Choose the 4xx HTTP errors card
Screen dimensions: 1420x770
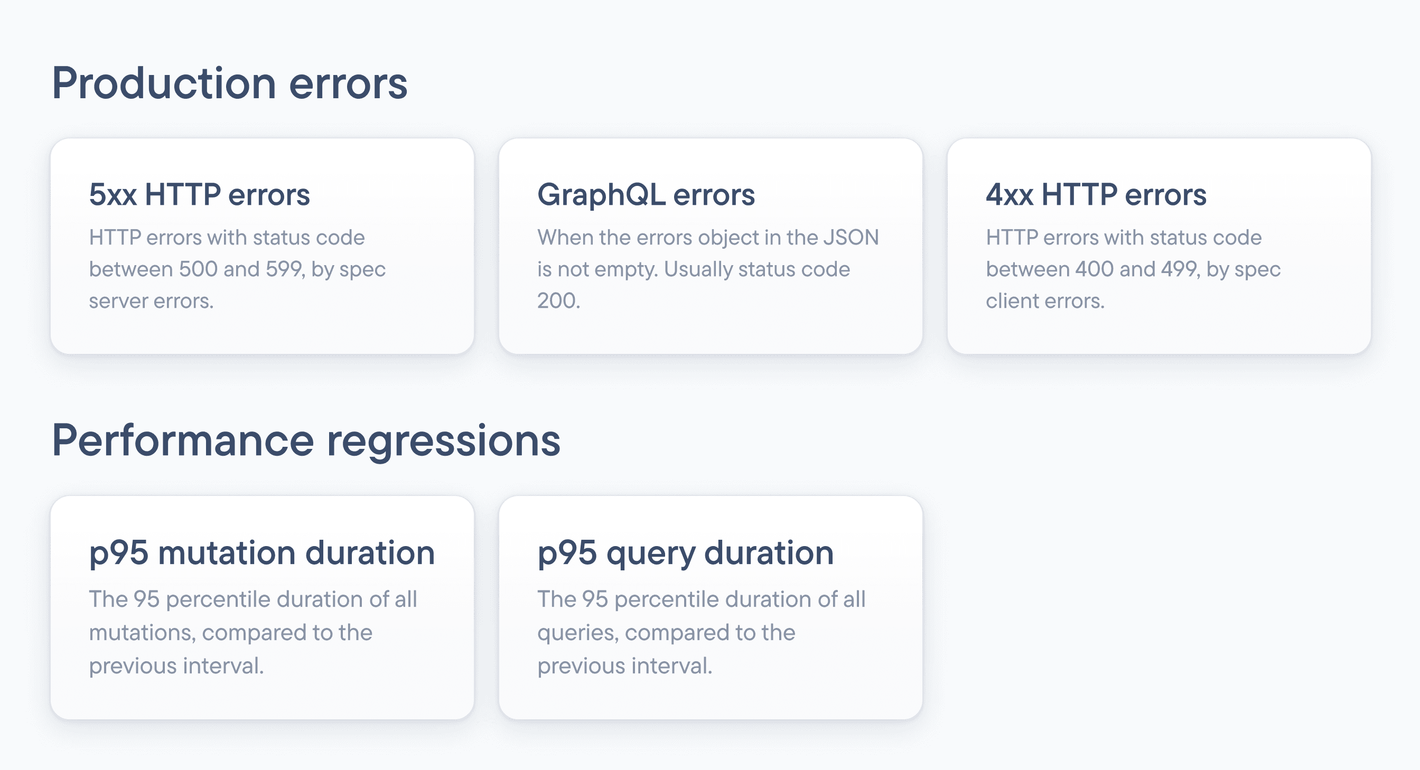(1159, 331)
